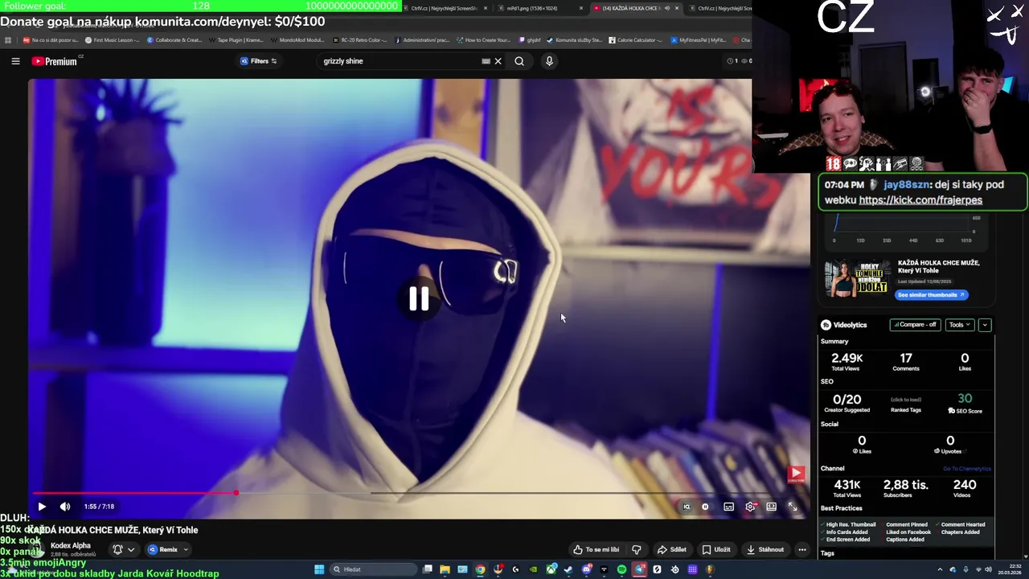The width and height of the screenshot is (1029, 579).
Task: Enter fullscreen with the expand icon
Action: click(793, 507)
